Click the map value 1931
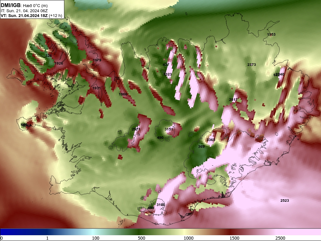The image size is (321, 241). coord(96,88)
